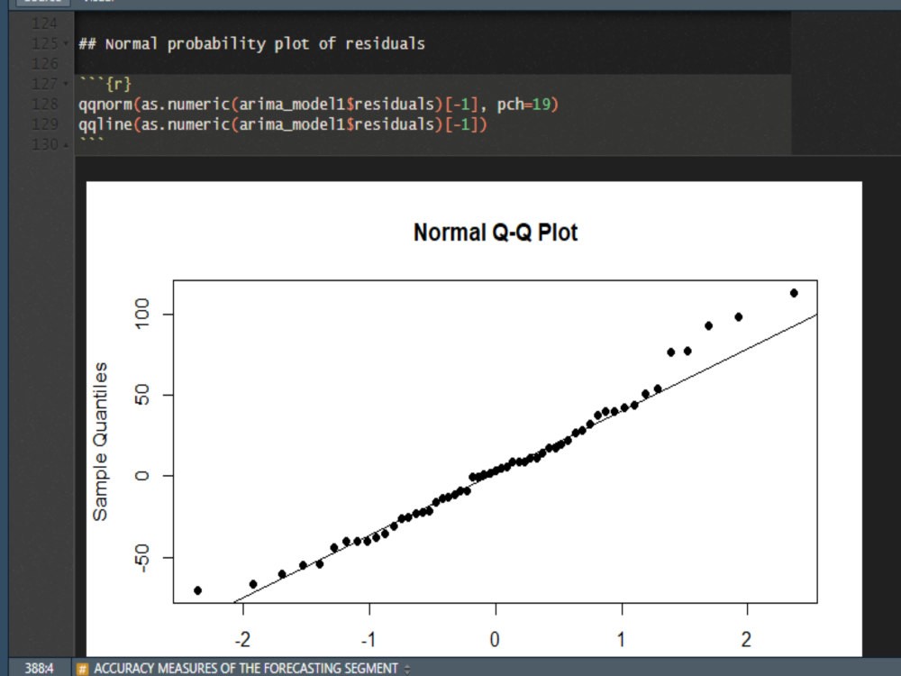The height and width of the screenshot is (676, 901).
Task: Click the 'pch=19' argument in qqnorm line
Action: [x=523, y=104]
